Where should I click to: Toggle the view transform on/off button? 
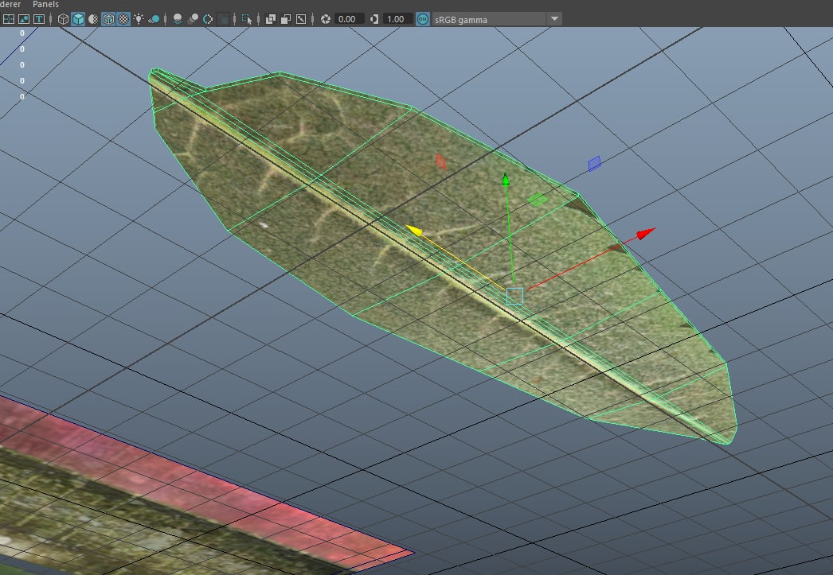[x=423, y=19]
